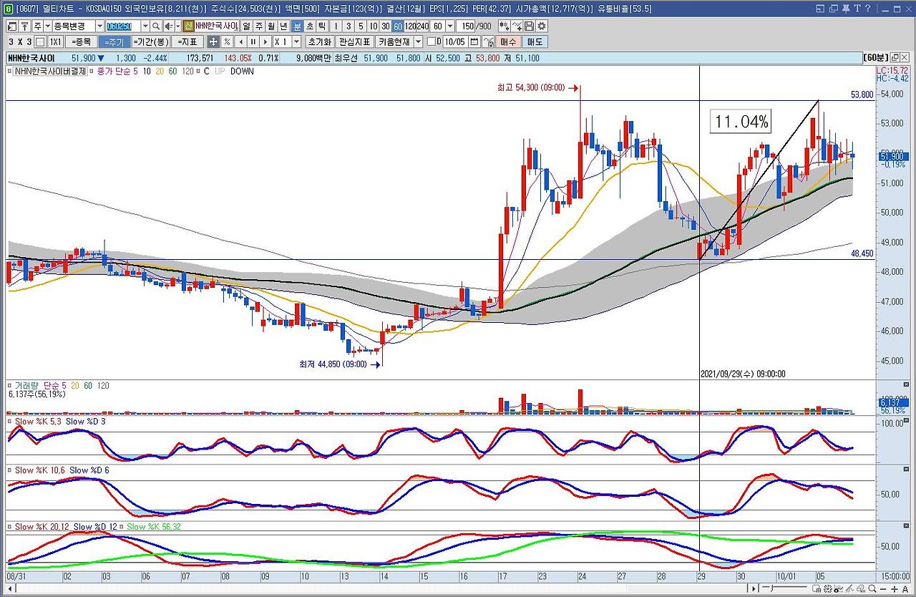The image size is (916, 597).
Task: Open the X 1 speed dropdown
Action: click(x=296, y=42)
